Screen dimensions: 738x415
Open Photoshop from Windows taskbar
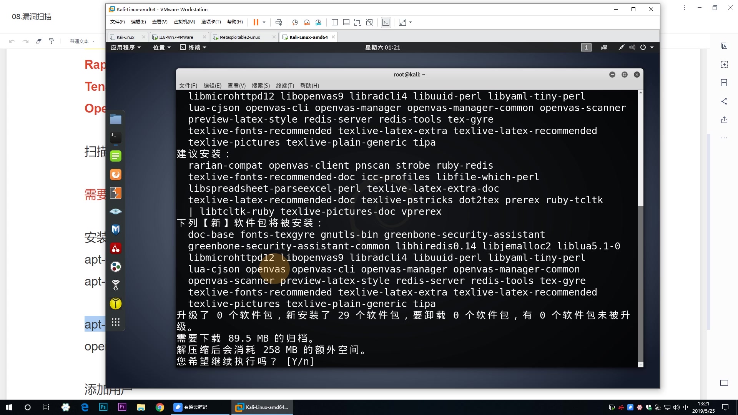pyautogui.click(x=103, y=407)
